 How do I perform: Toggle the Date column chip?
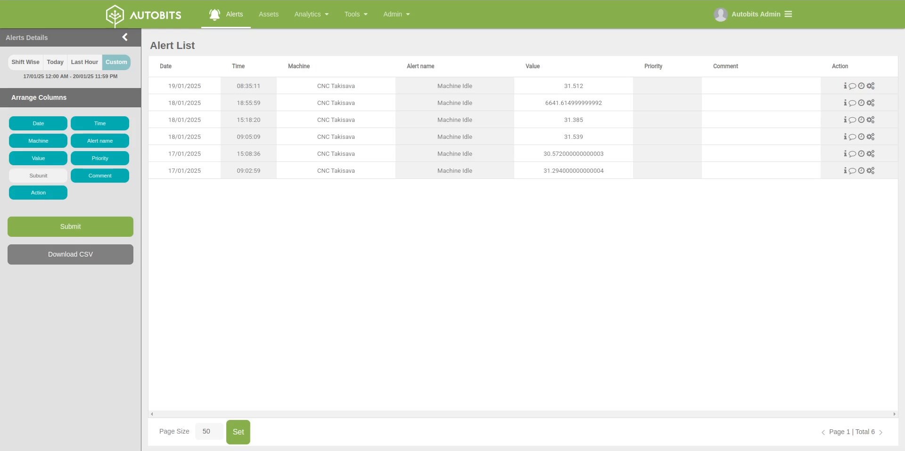point(38,123)
